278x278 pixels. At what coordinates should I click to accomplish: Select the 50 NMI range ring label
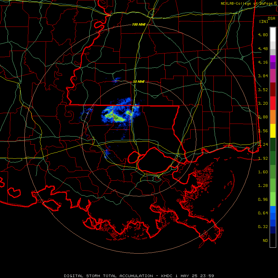click(139, 82)
